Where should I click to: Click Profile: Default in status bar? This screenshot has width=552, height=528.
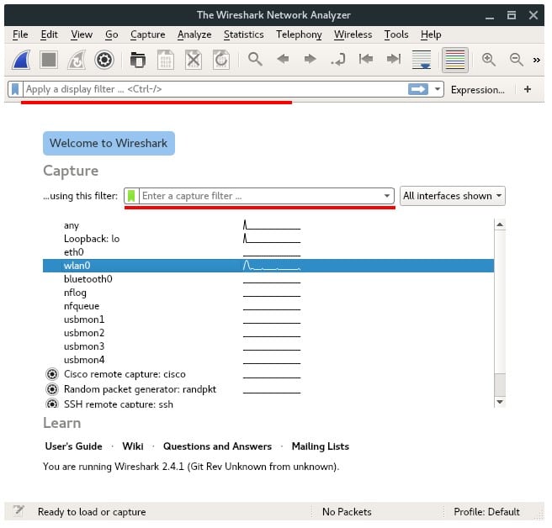(486, 512)
